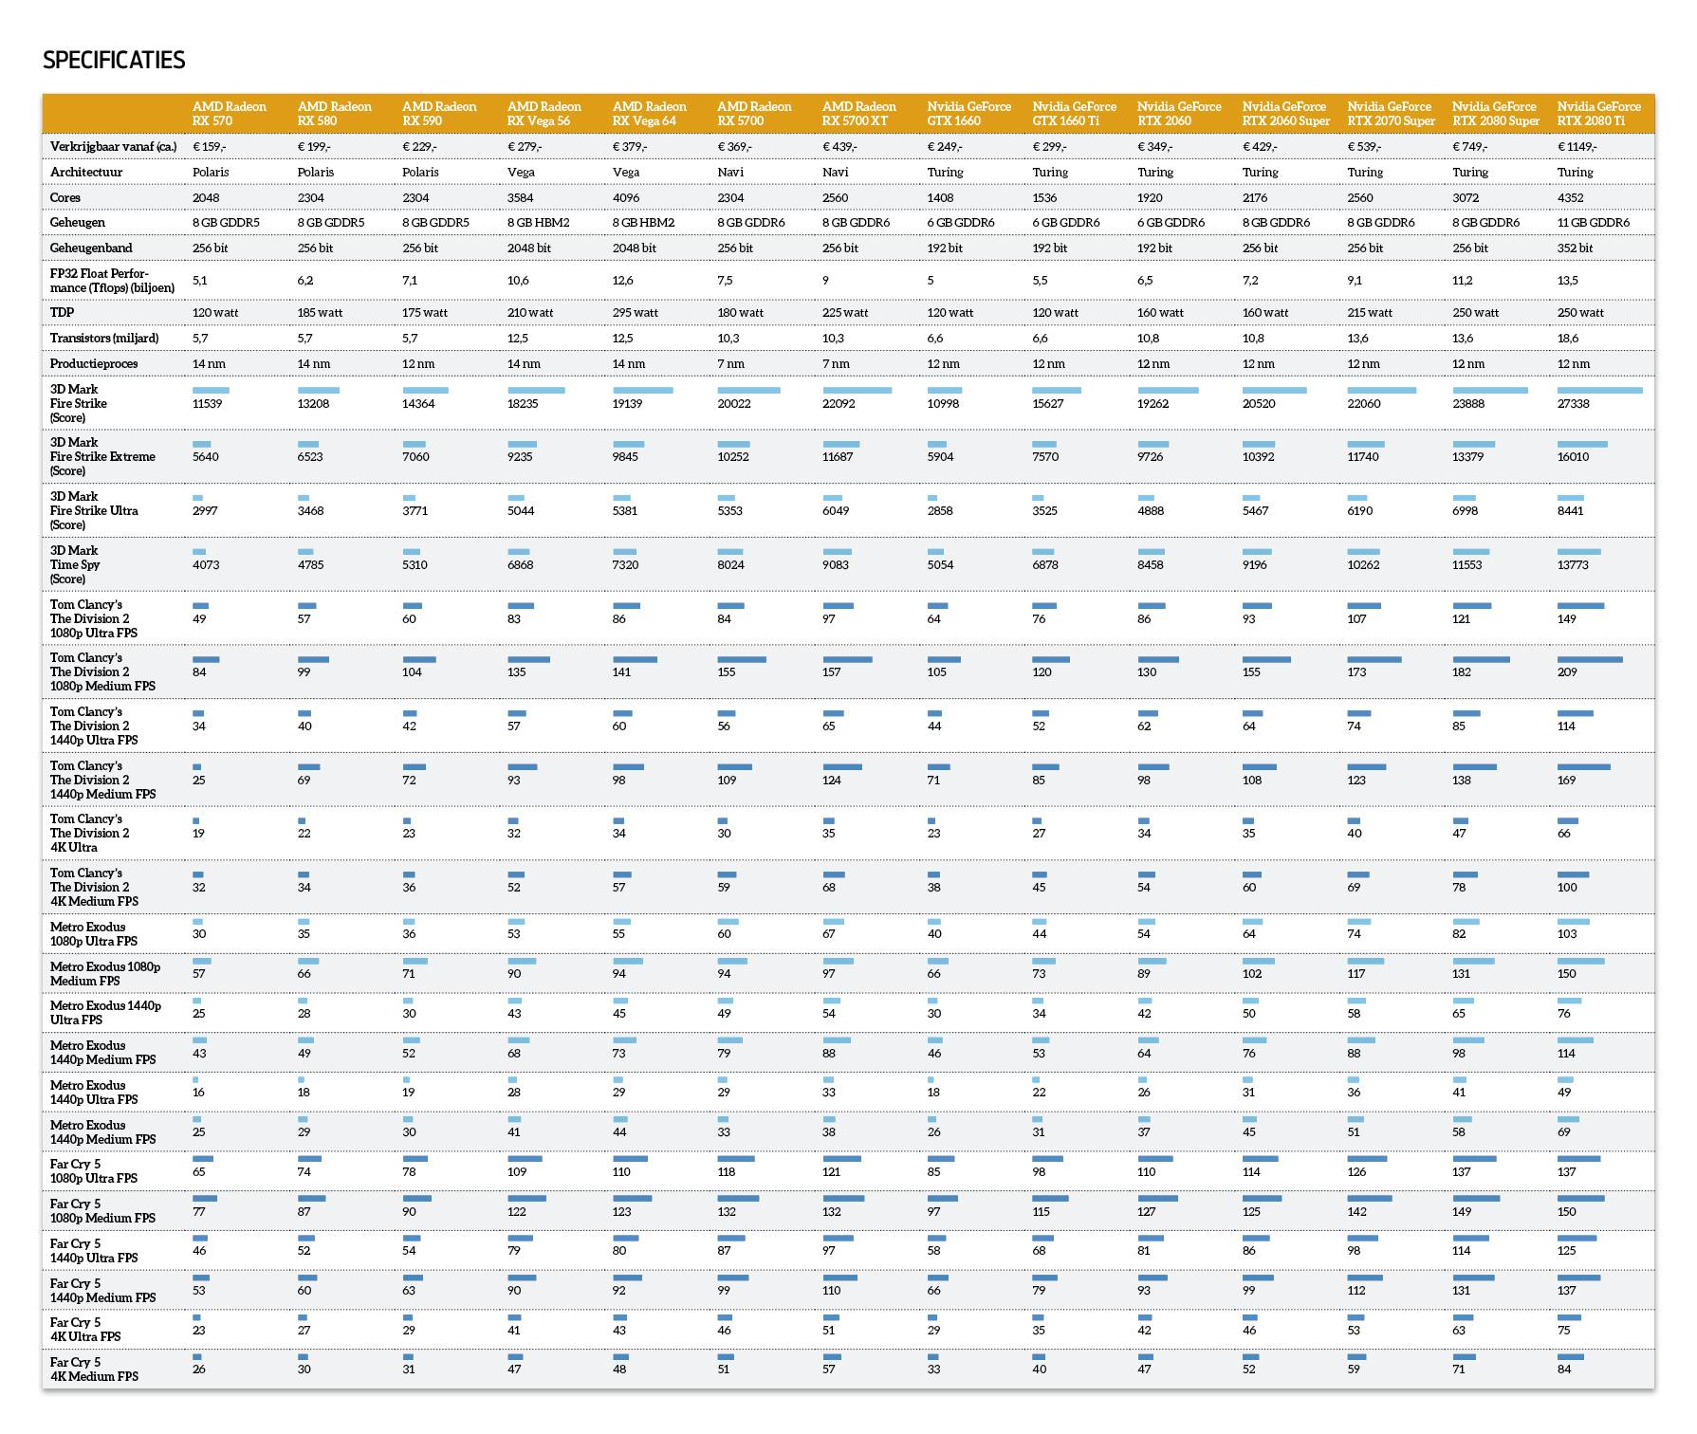
Task: Select the '€ 1149,-' price cell
Action: tap(1577, 147)
